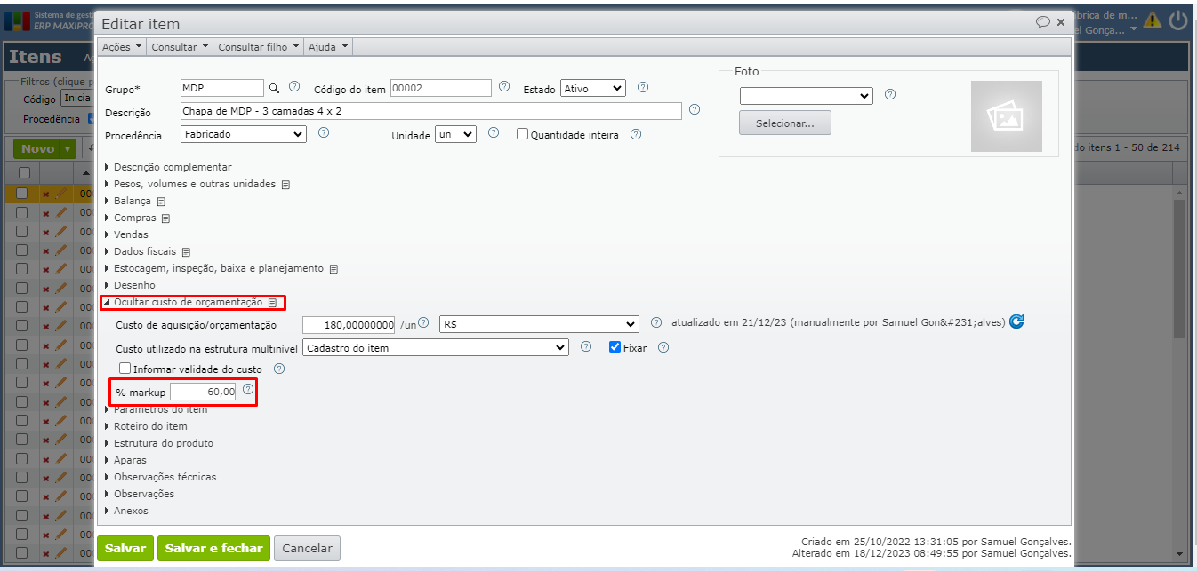Expand the Observações section
The height and width of the screenshot is (571, 1197).
[x=139, y=494]
